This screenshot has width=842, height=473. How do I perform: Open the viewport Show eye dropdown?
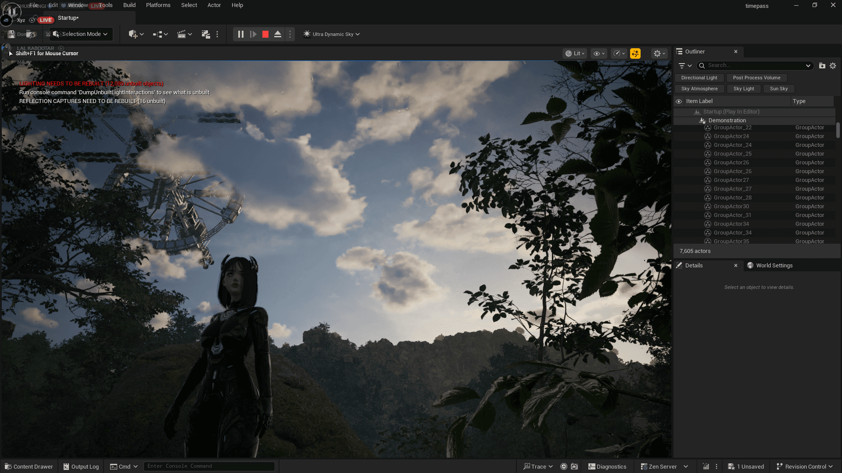coord(599,53)
